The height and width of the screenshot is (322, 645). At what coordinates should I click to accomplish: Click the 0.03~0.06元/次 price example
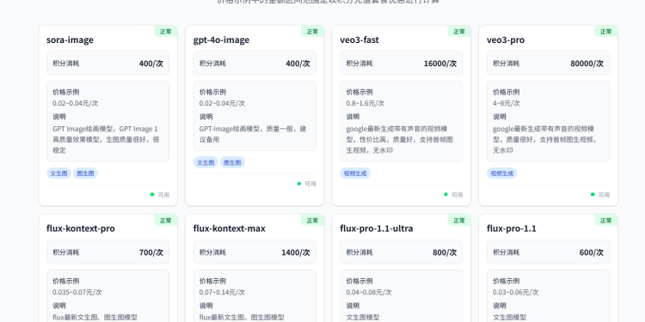coord(516,293)
